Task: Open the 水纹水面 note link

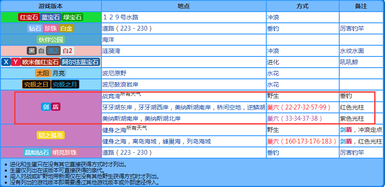Action: 352,51
